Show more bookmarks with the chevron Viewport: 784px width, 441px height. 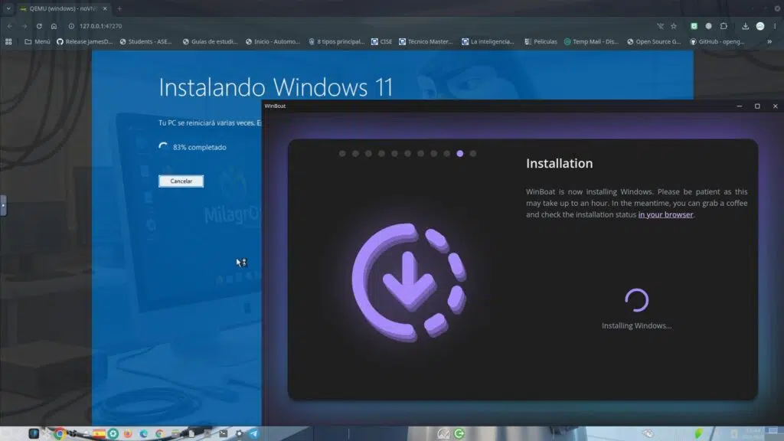[x=769, y=41]
